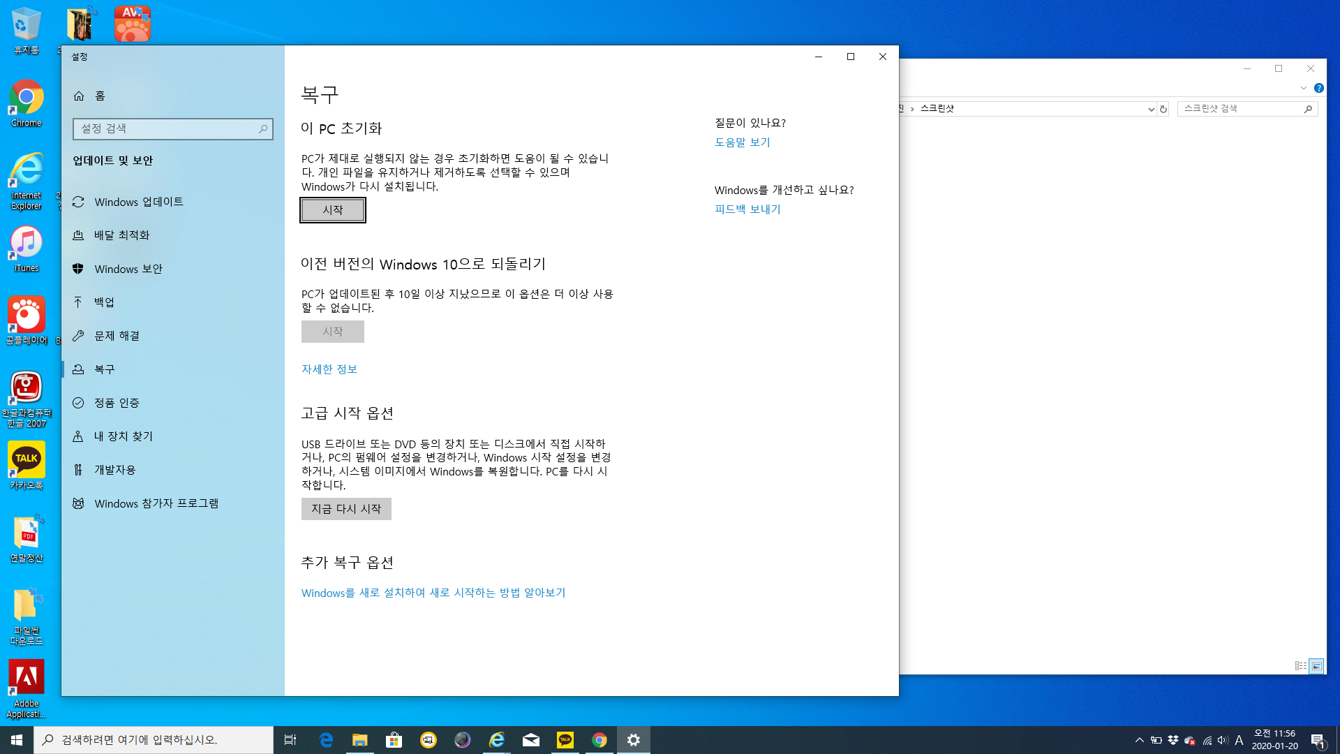1340x754 pixels.
Task: Click the 스크린샷 검색 input field
Action: pos(1239,109)
